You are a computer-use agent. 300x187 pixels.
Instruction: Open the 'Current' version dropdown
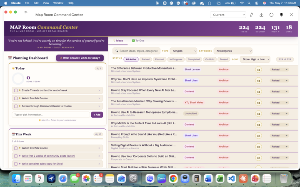click(228, 15)
